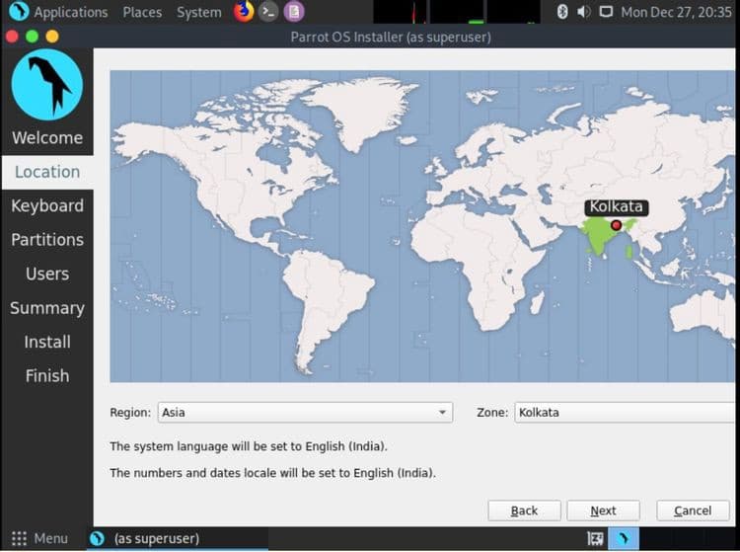
Task: Click the green window button
Action: click(x=33, y=37)
